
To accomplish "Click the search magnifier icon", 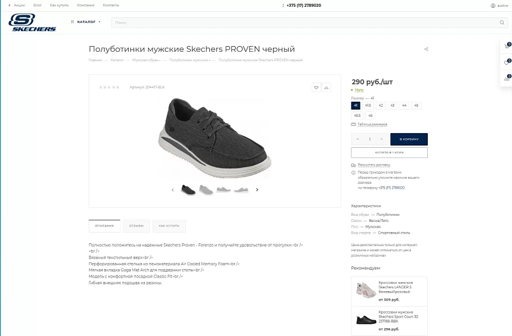I will click(502, 22).
